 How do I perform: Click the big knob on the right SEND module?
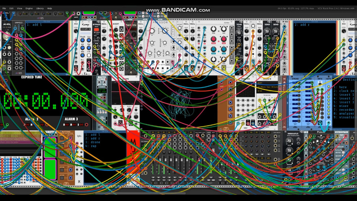[276, 31]
